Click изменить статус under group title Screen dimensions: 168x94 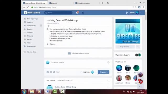[53, 23]
